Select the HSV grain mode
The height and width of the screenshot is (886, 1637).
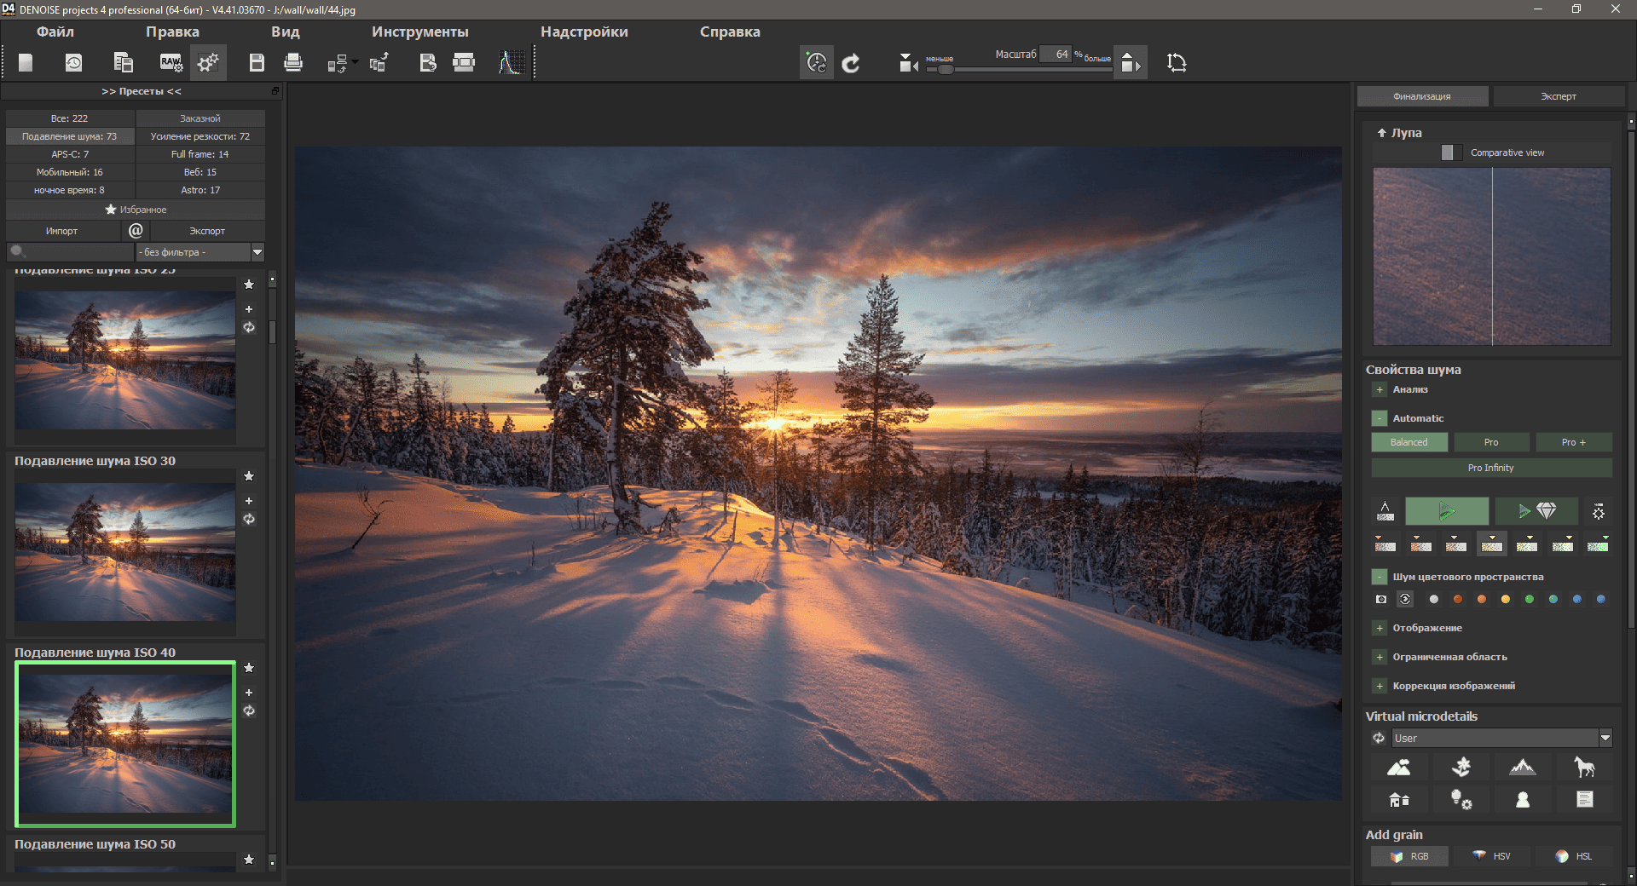click(1491, 856)
